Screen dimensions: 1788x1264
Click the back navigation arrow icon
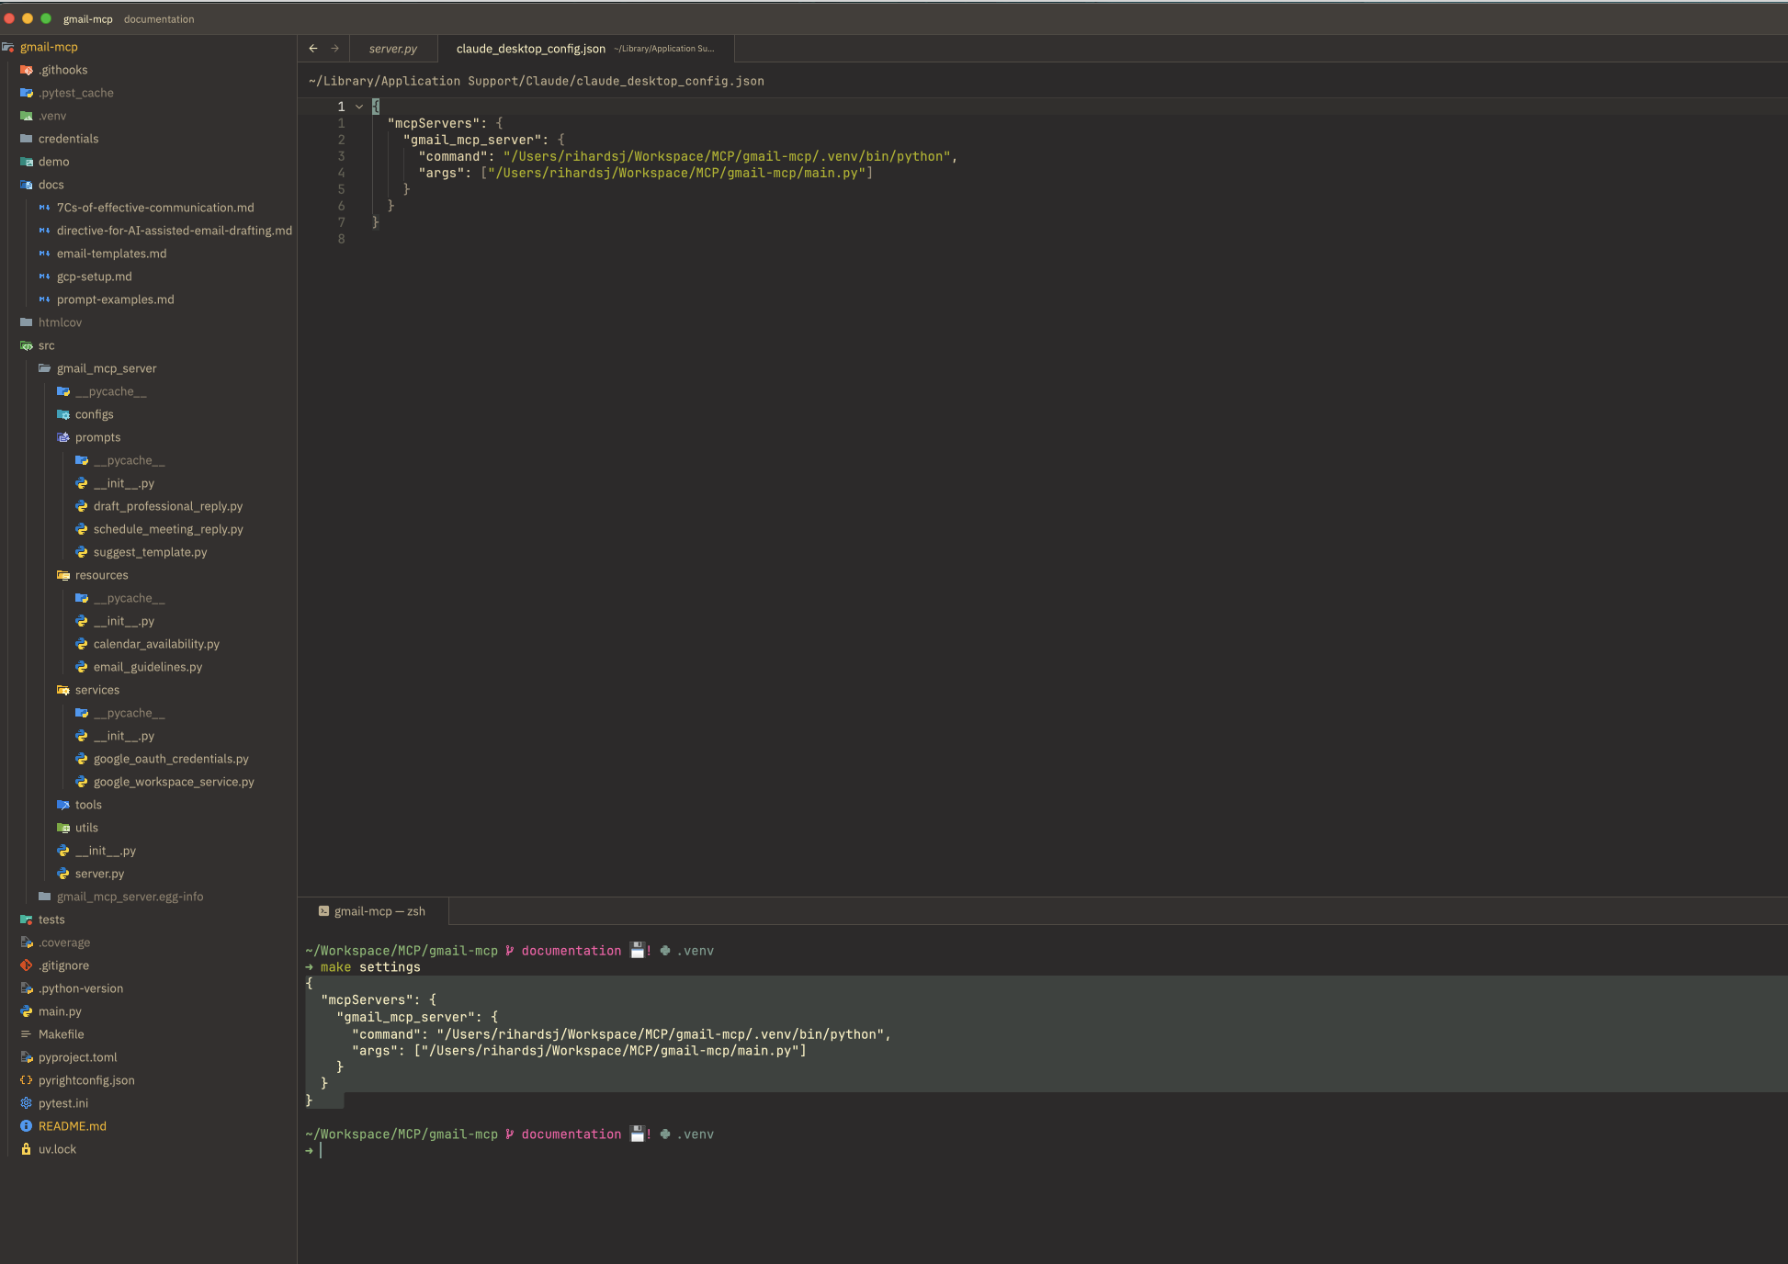pos(313,49)
